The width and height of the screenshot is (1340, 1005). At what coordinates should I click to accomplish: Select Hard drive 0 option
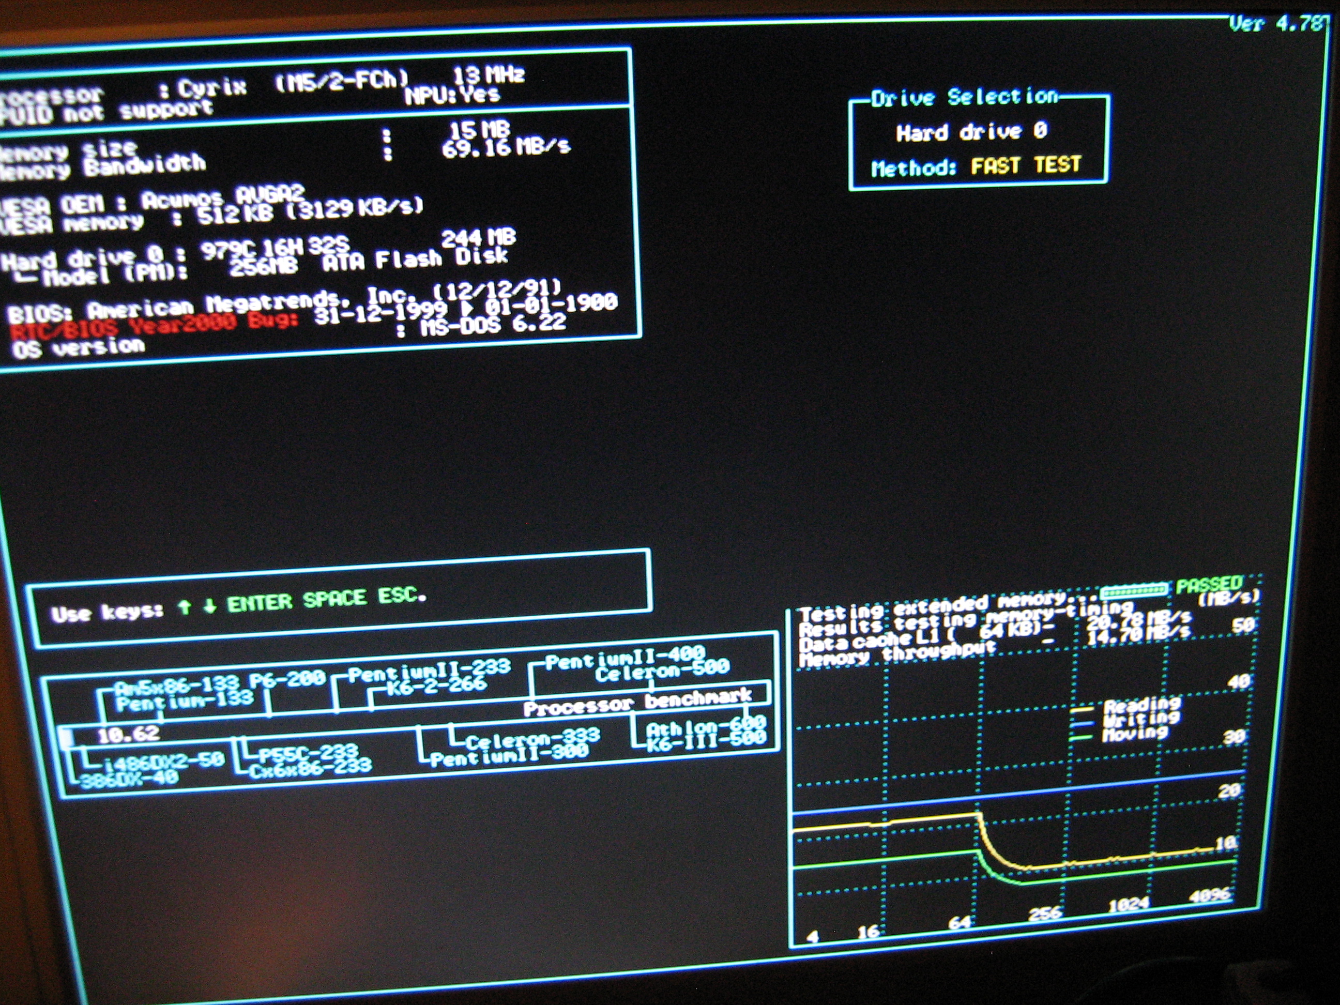point(971,132)
